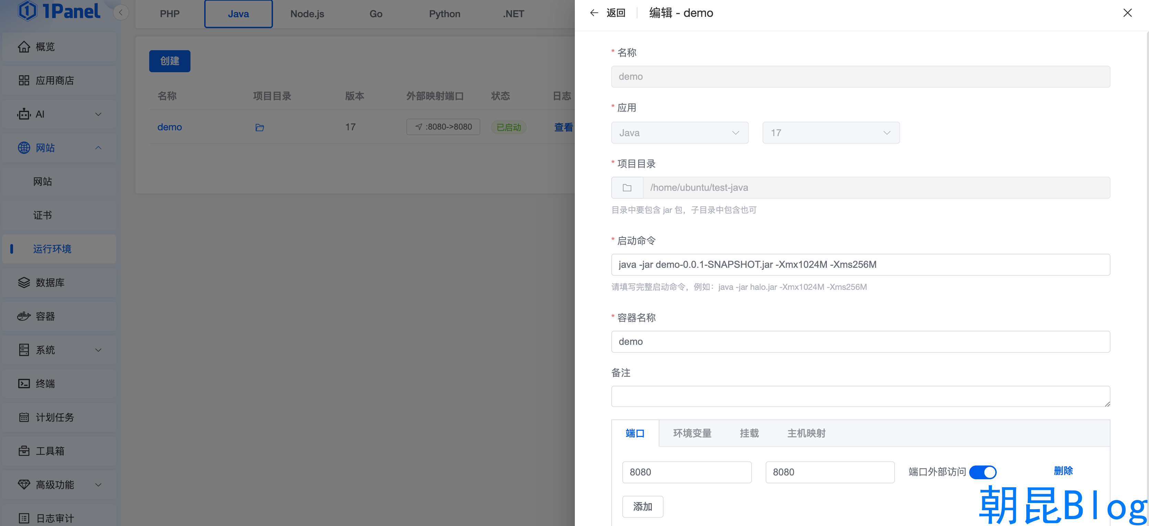The height and width of the screenshot is (526, 1149).
Task: Switch to the Java runtime tab
Action: [x=239, y=14]
